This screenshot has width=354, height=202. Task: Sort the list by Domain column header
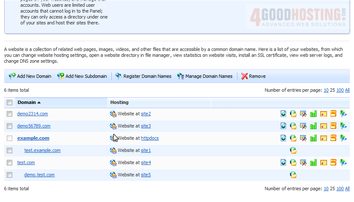(x=26, y=102)
